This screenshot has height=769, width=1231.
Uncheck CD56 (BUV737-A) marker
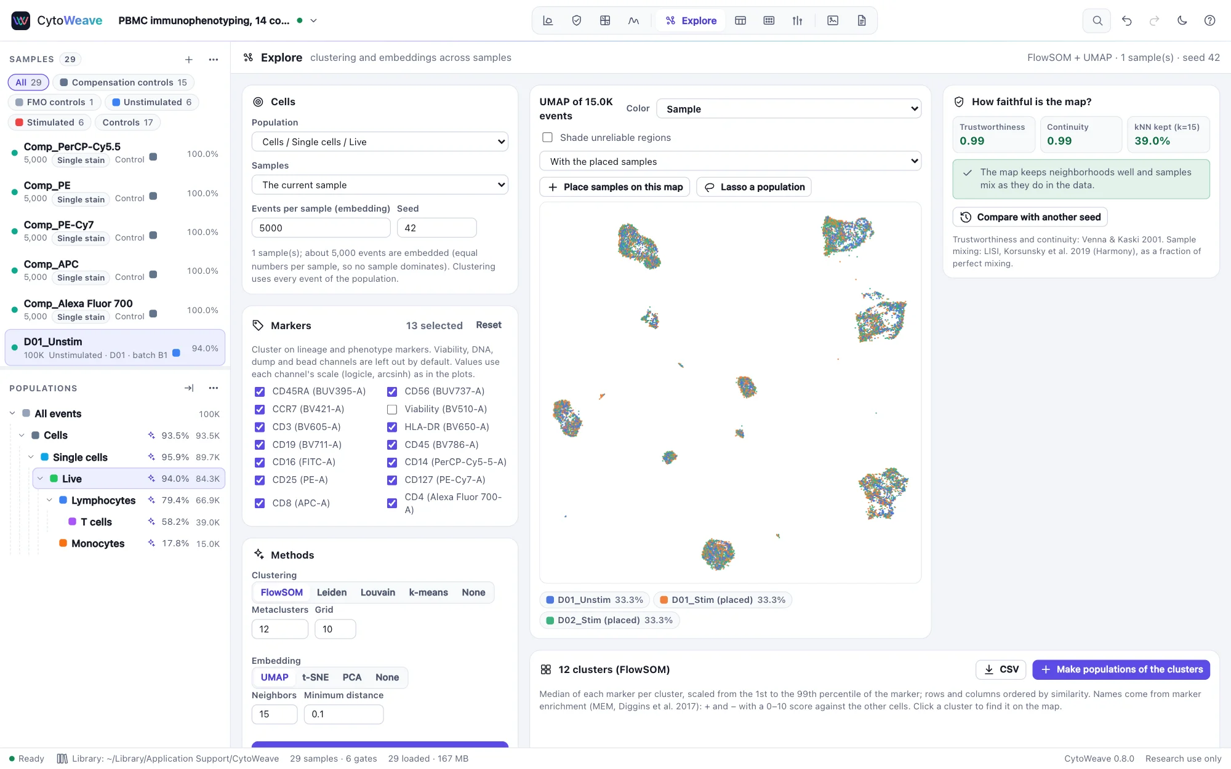point(392,391)
